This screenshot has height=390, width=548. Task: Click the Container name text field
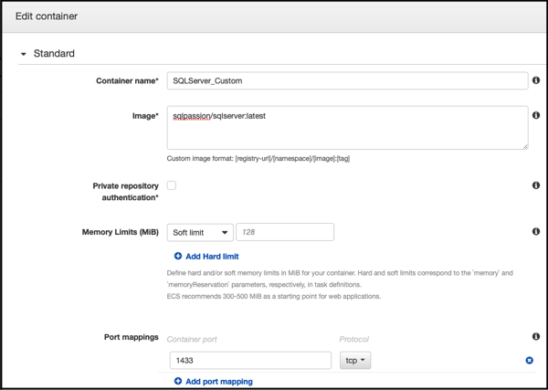coord(347,80)
